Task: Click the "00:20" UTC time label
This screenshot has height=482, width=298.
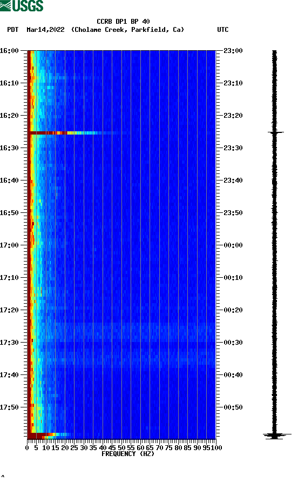Action: tap(233, 310)
